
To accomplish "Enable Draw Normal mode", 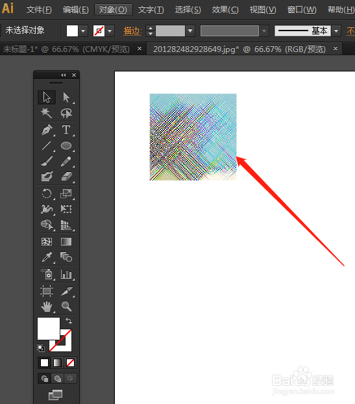I will (x=45, y=379).
